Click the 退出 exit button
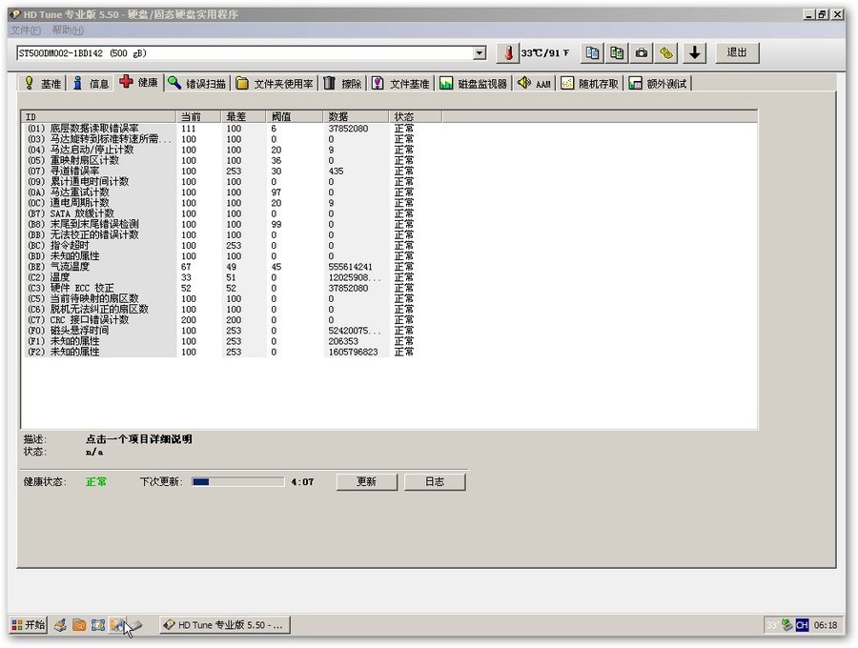The width and height of the screenshot is (858, 648). coord(737,52)
